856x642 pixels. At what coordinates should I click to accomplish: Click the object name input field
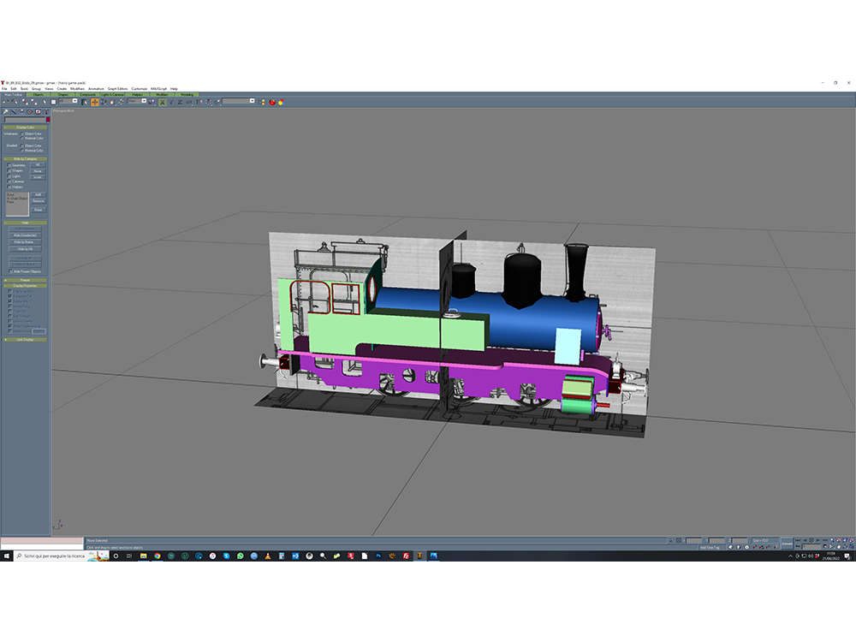pyautogui.click(x=25, y=120)
